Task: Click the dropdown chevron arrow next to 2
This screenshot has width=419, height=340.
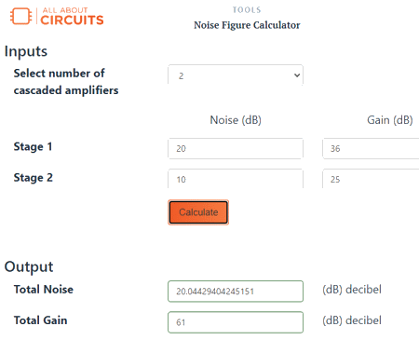Action: 297,75
